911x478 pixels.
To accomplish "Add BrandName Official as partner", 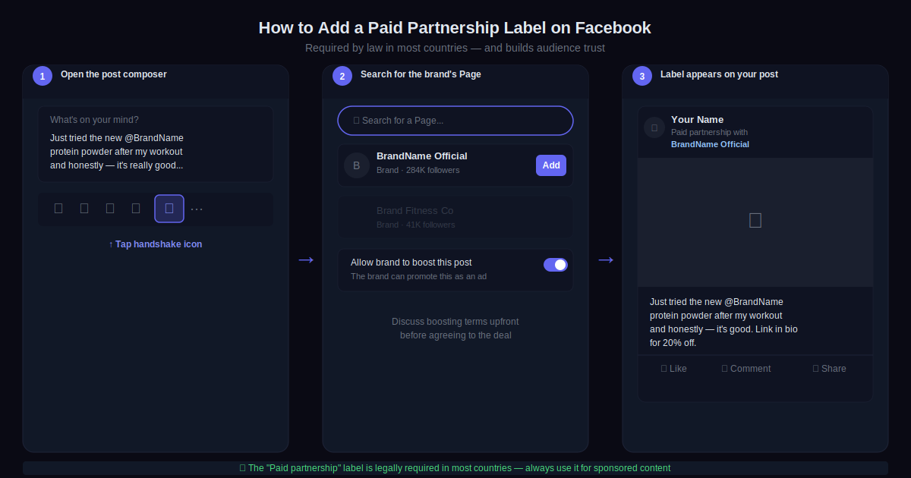I will 551,165.
